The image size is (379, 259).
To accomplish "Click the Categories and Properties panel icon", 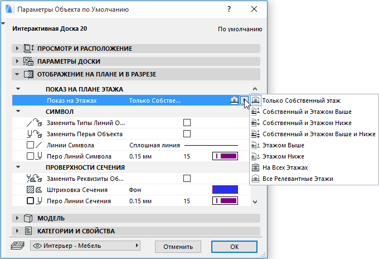I will click(28, 231).
